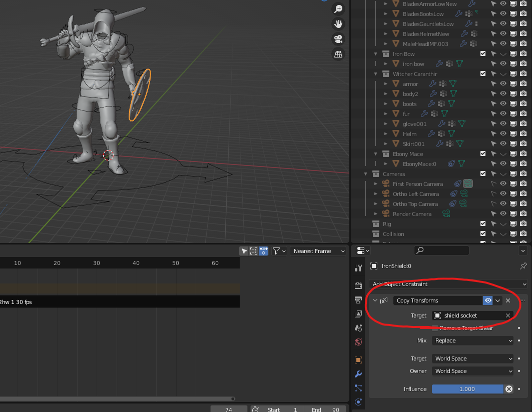Click the current frame 74 field
532x412 pixels.
pyautogui.click(x=229, y=409)
